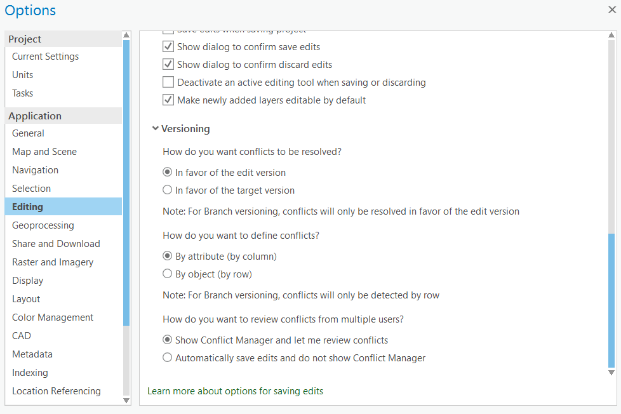Enable Deactivate an active editing tool option
621x414 pixels.
pyautogui.click(x=168, y=83)
